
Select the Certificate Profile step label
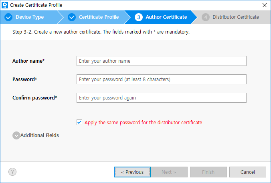tap(99, 17)
